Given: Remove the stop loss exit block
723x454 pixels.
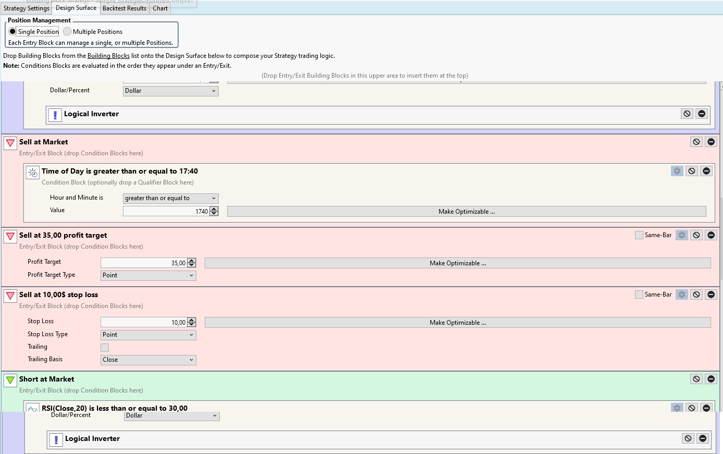Looking at the screenshot, I should 711,295.
